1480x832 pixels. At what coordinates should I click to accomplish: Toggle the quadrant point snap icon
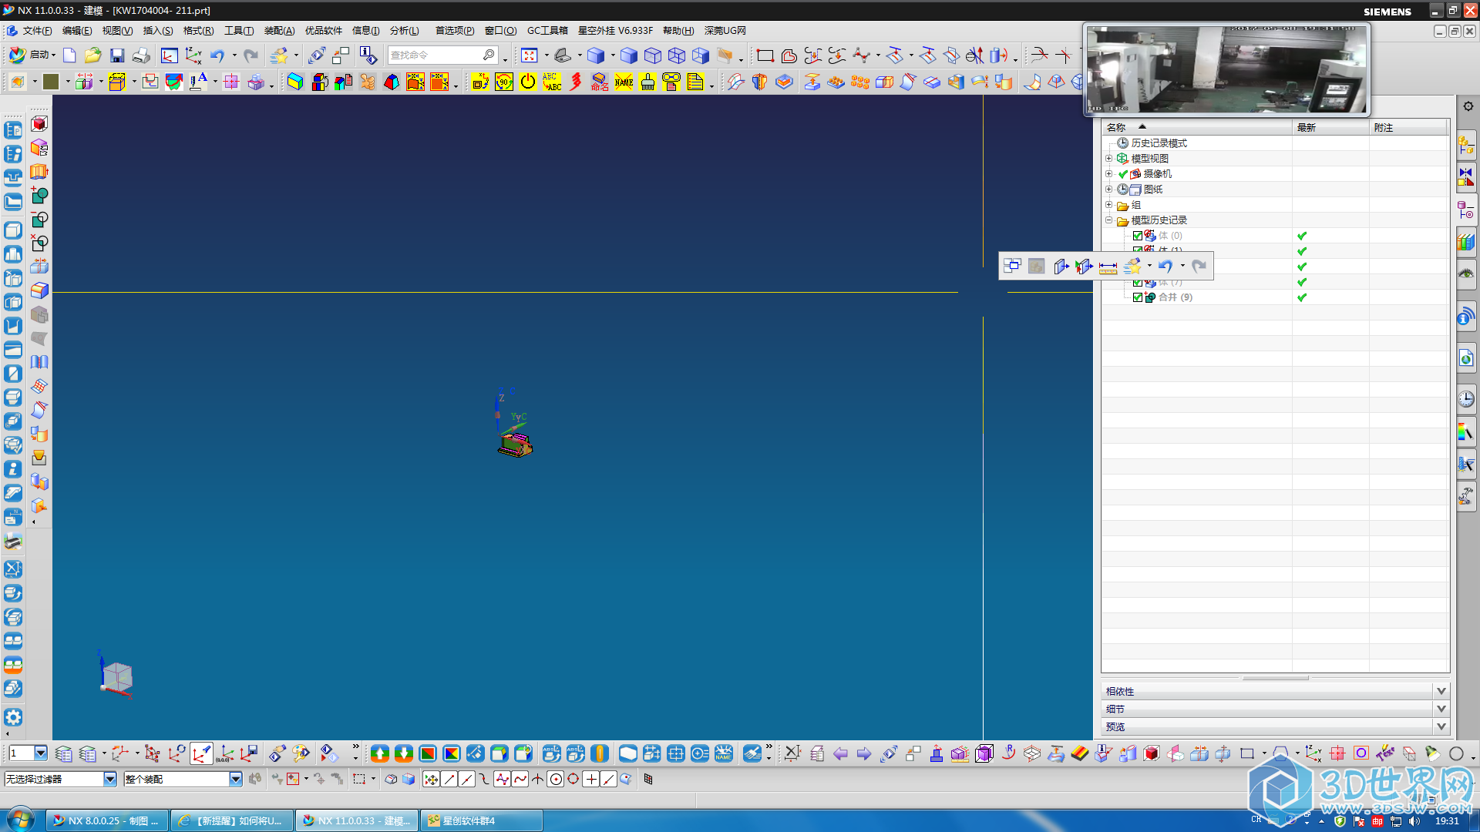[573, 780]
